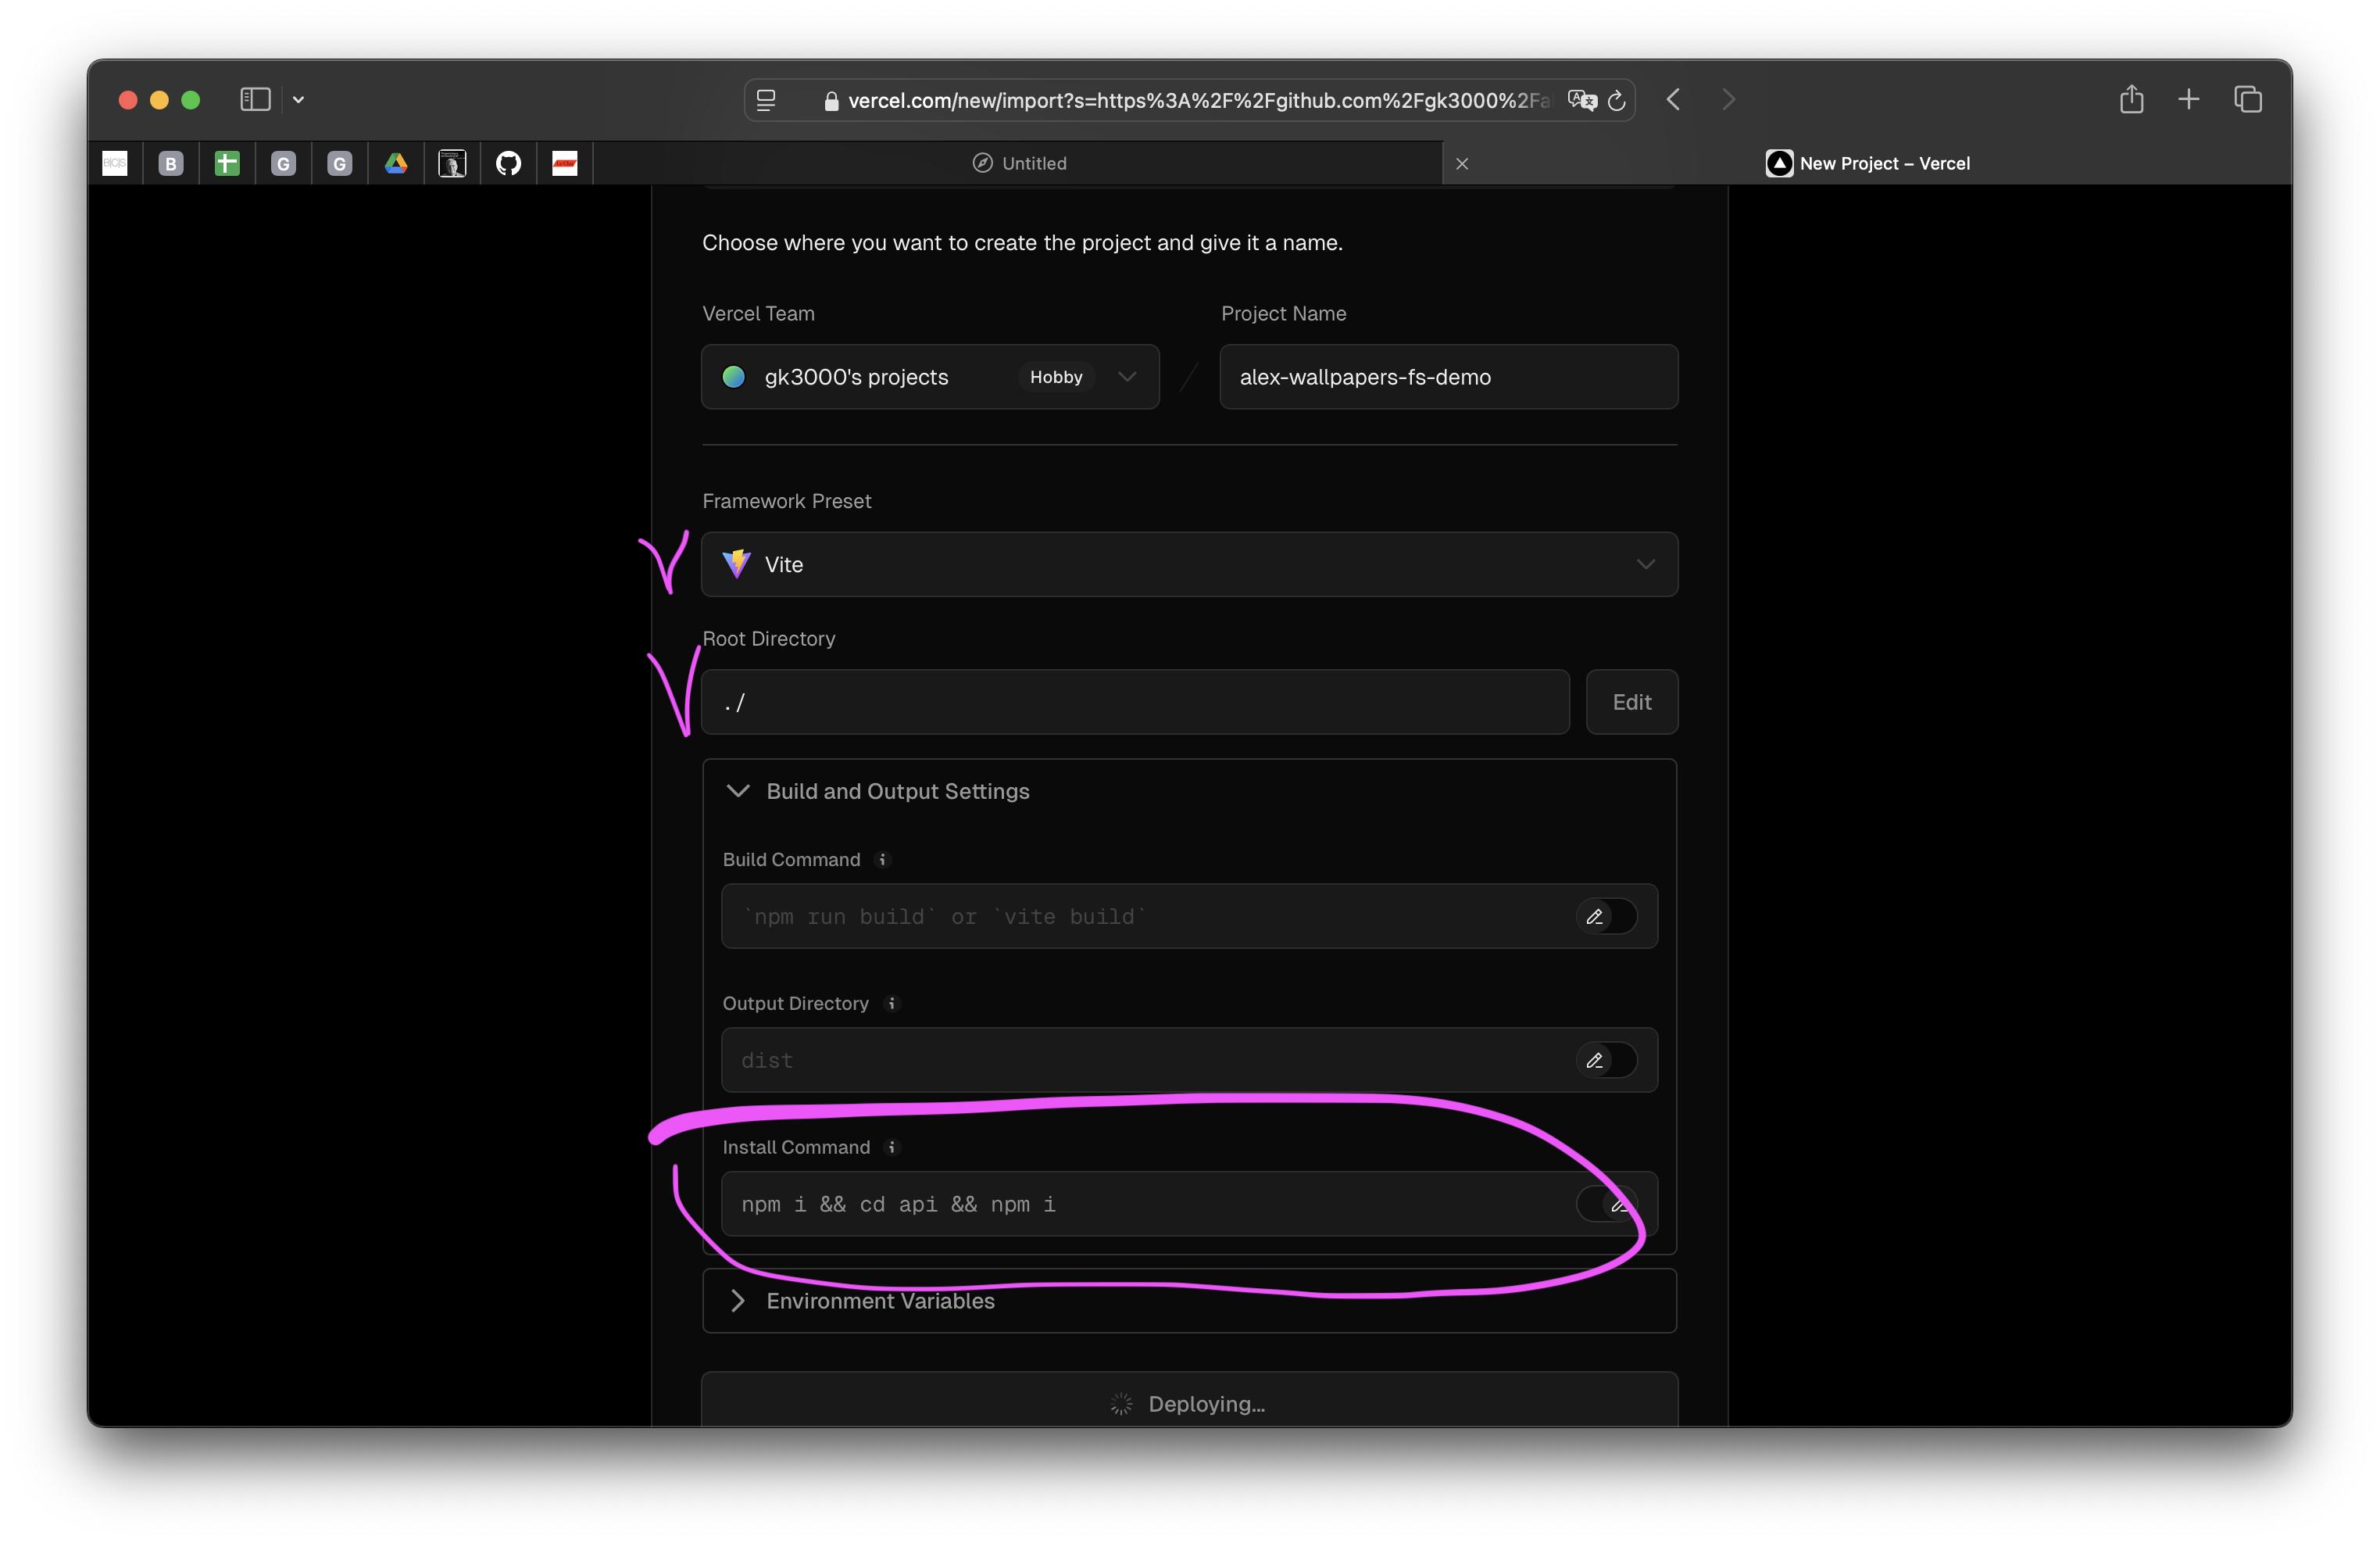Click the Root Directory field

(1135, 701)
